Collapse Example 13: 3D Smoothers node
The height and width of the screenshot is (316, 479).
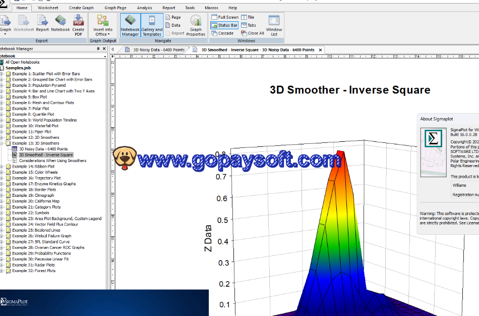tap(2, 143)
